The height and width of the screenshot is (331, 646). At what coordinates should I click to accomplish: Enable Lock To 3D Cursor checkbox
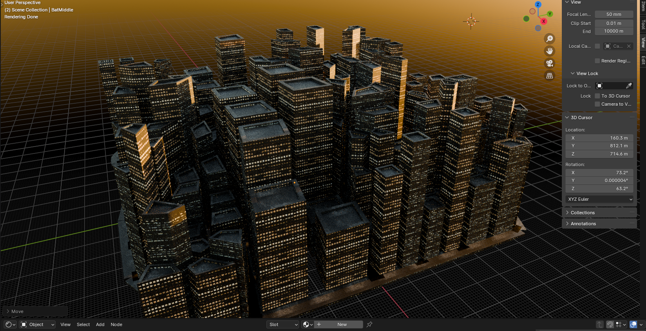597,96
